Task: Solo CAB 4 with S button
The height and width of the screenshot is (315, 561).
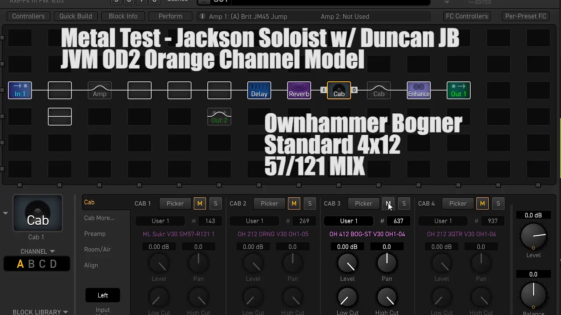Action: point(498,203)
